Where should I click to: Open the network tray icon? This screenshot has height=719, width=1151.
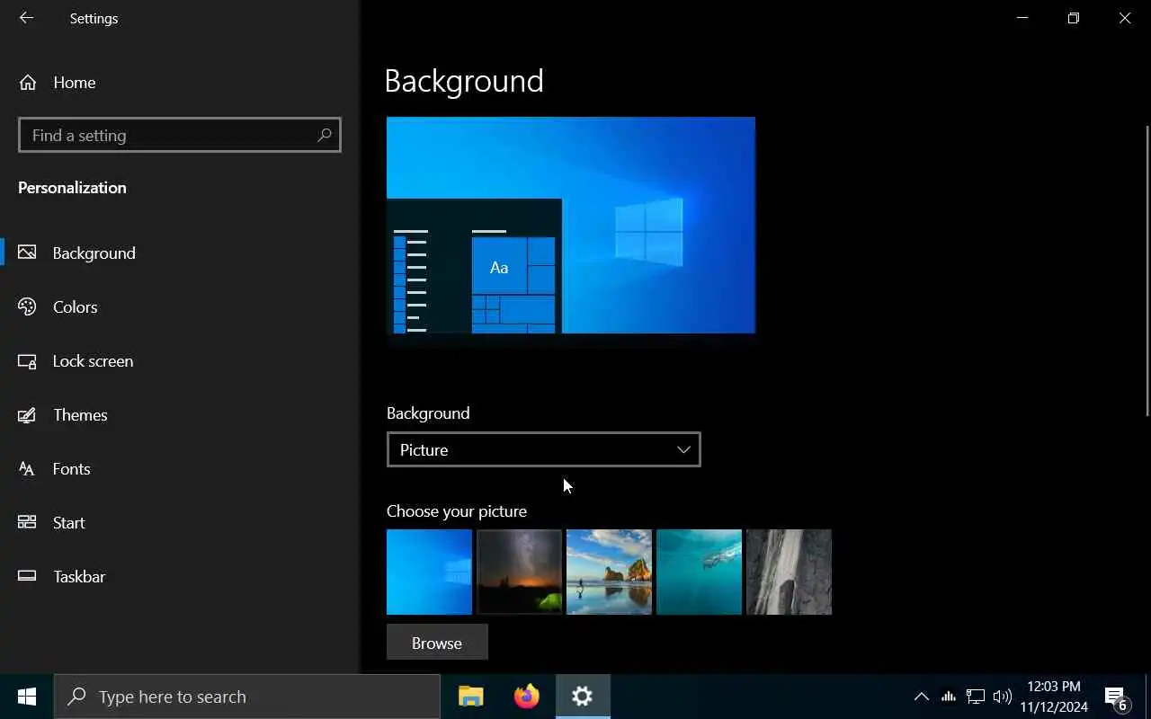[x=976, y=697]
